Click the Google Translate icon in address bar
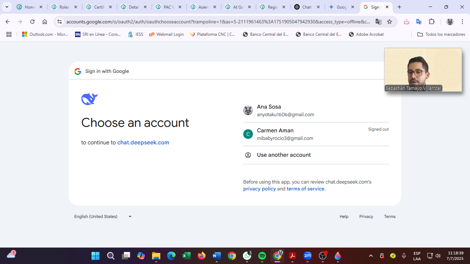Viewport: 470px width, 264px height. [x=378, y=22]
